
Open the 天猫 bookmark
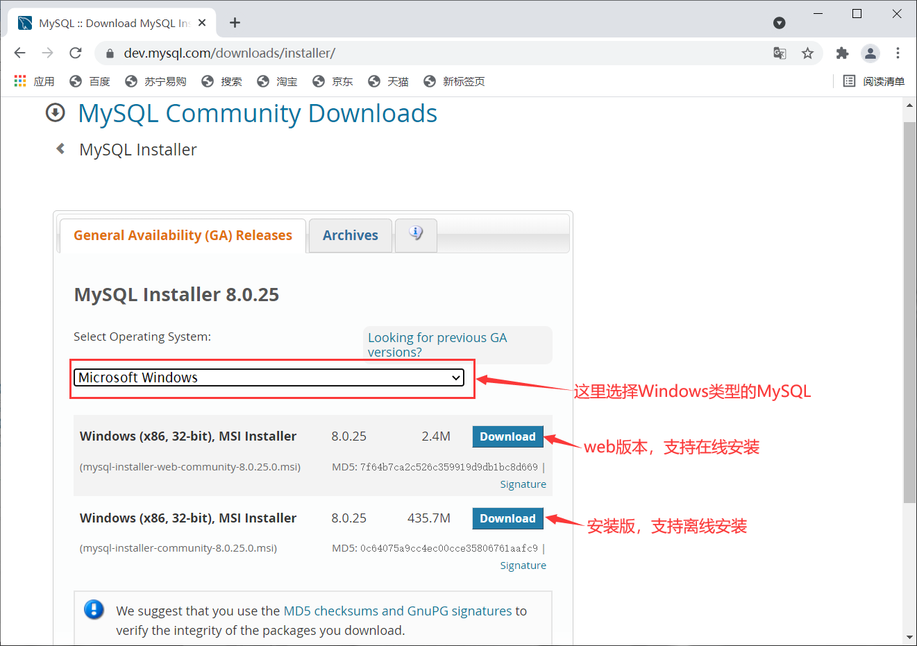click(388, 81)
